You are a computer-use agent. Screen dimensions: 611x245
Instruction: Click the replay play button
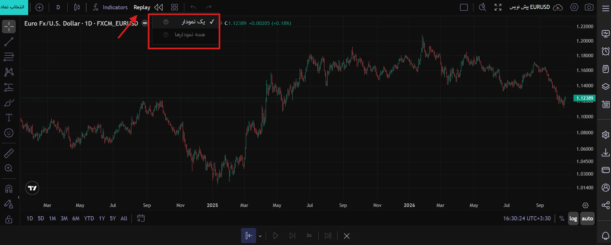pos(275,236)
